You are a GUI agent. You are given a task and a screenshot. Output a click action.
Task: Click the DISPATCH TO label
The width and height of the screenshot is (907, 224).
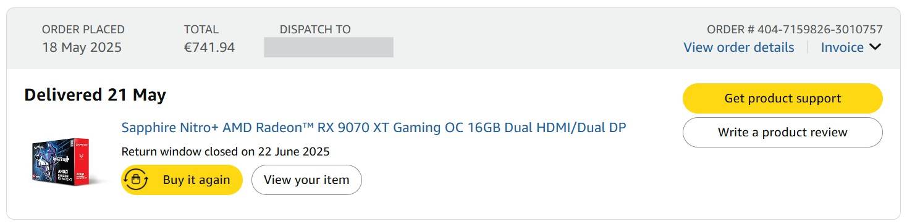point(315,29)
